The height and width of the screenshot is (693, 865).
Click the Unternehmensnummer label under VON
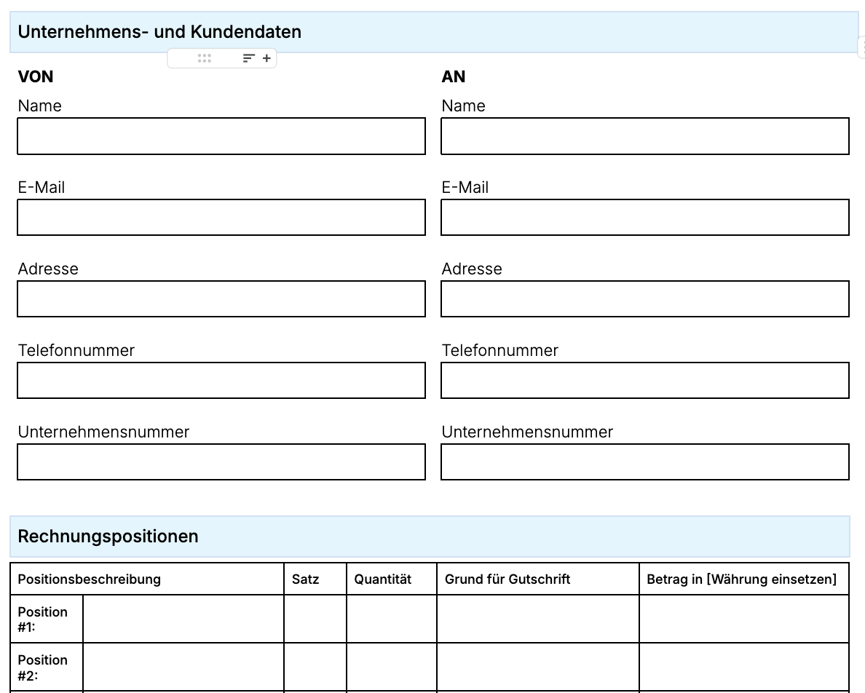(x=103, y=432)
